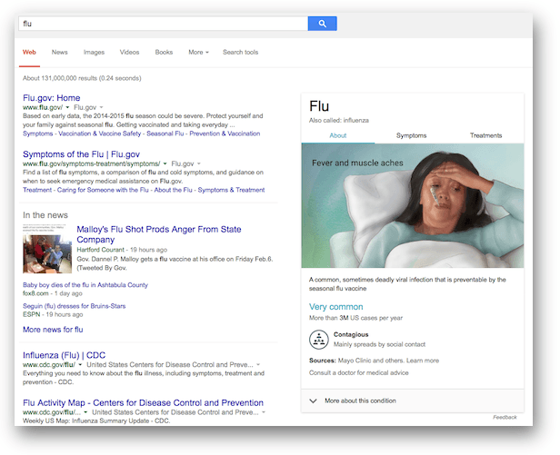560x455 pixels.
Task: Click Symptoms sitelink under Flu.gov: Home
Action: pyautogui.click(x=38, y=134)
